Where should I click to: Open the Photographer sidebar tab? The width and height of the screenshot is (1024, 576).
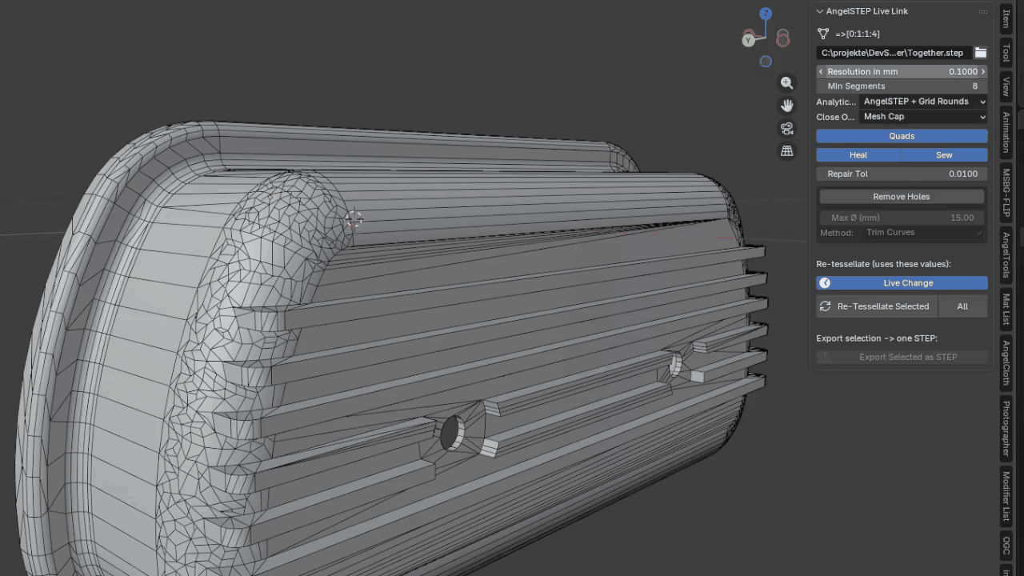pos(1006,429)
